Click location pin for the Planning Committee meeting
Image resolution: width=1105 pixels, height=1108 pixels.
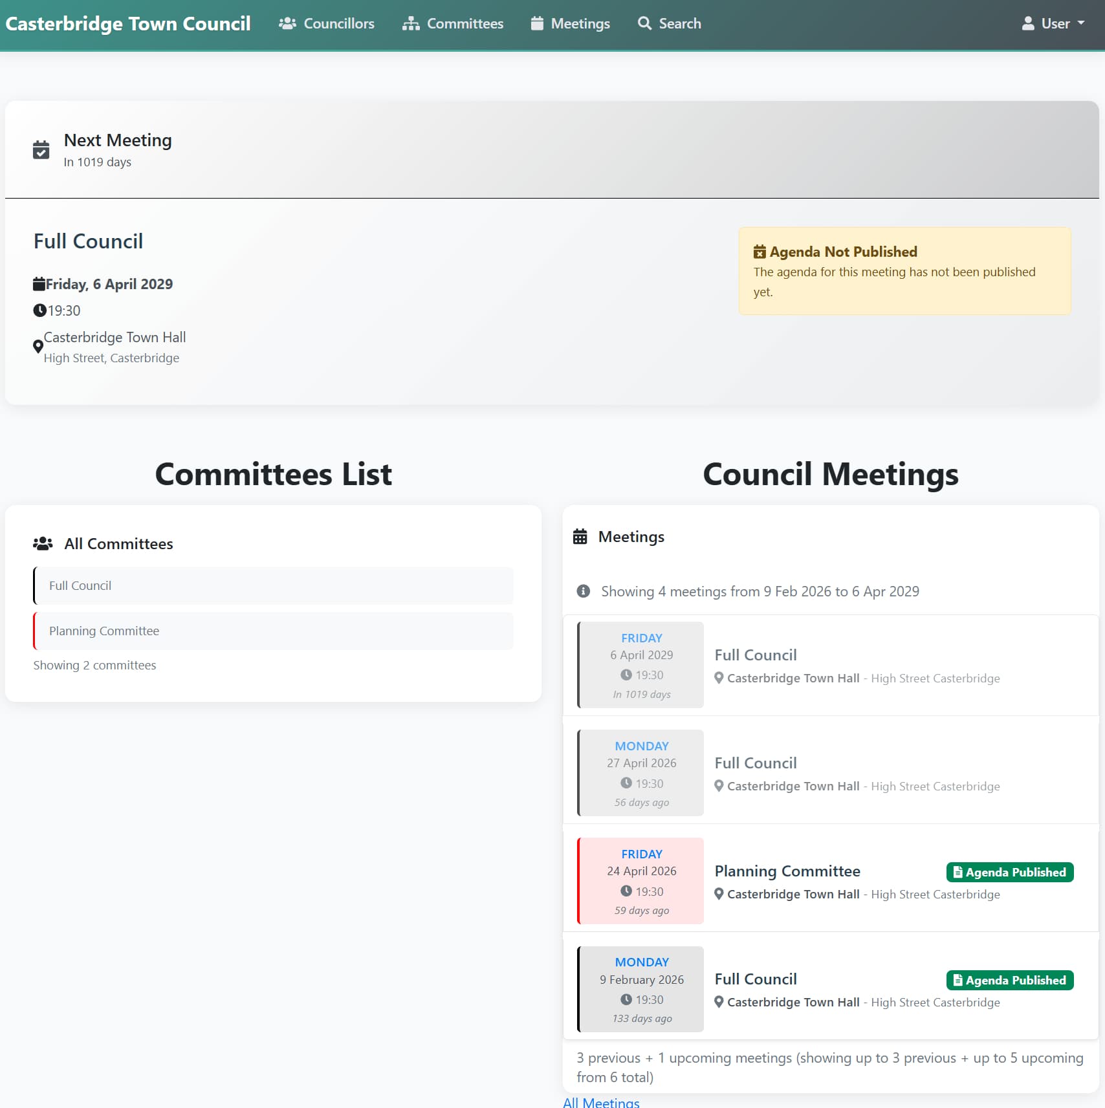[719, 895]
